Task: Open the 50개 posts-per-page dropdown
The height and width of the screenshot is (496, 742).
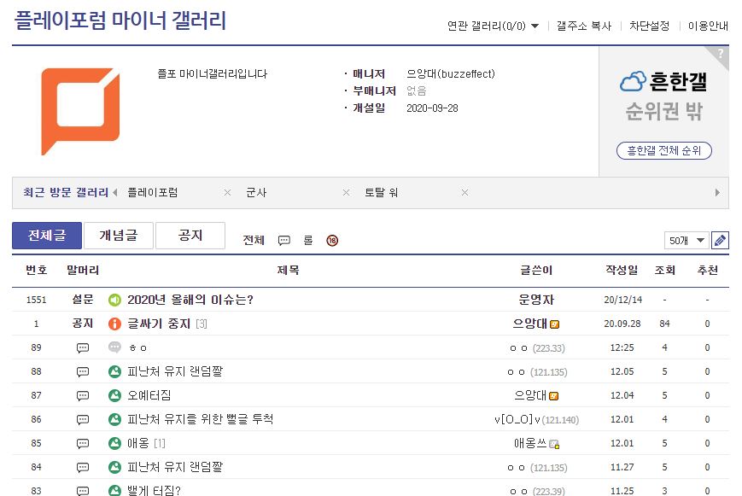Action: point(686,240)
